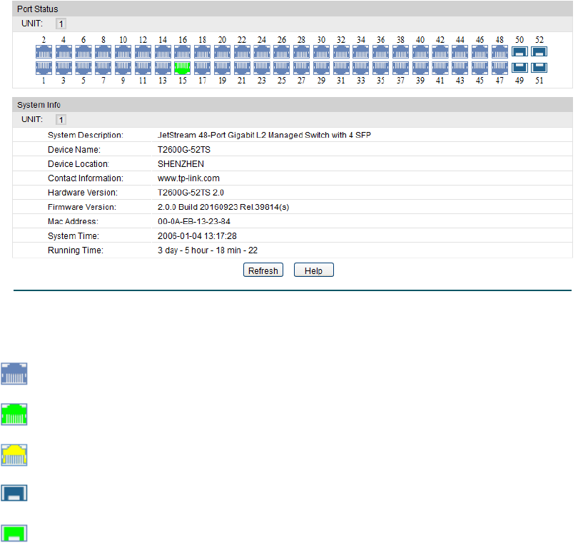Select port 9 icon
Screen dimensions: 578x543
[x=123, y=68]
